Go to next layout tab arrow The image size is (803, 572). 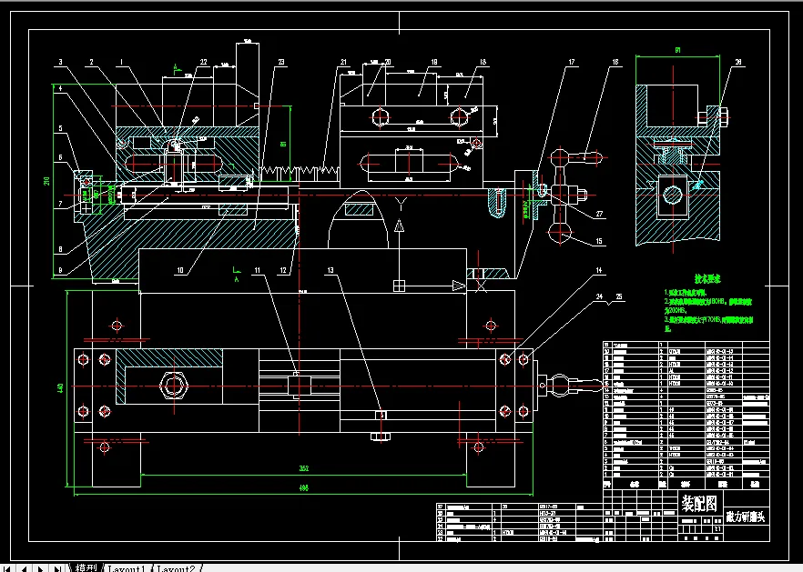40,567
